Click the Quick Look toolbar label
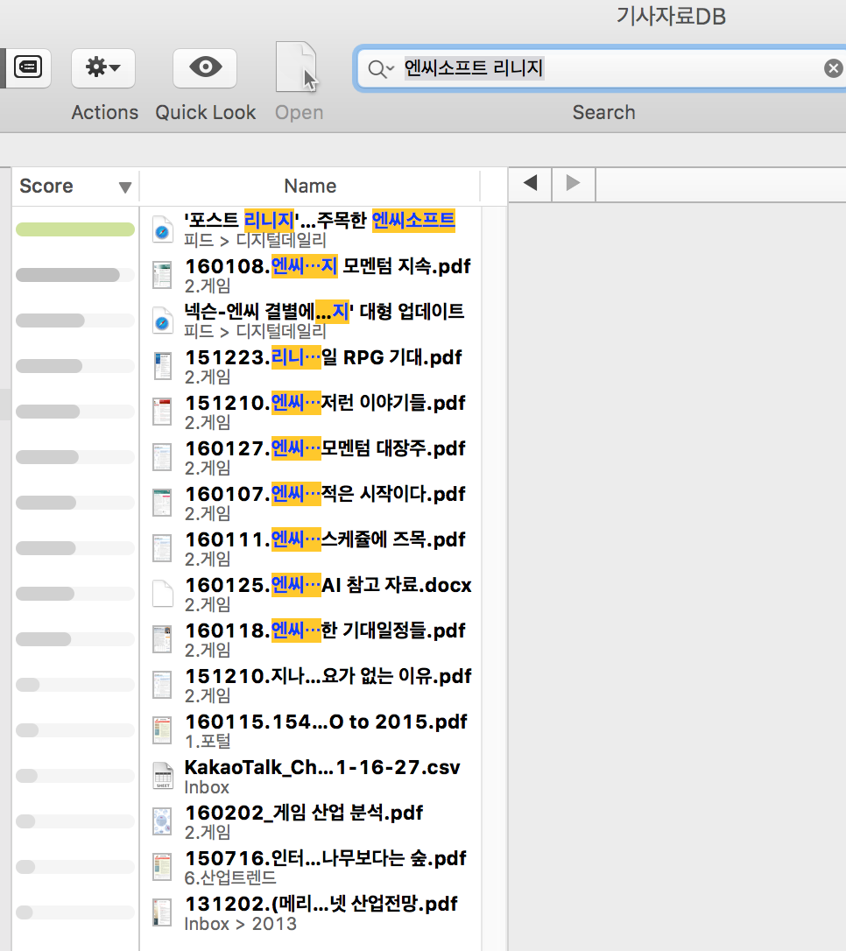This screenshot has width=846, height=951. point(206,112)
